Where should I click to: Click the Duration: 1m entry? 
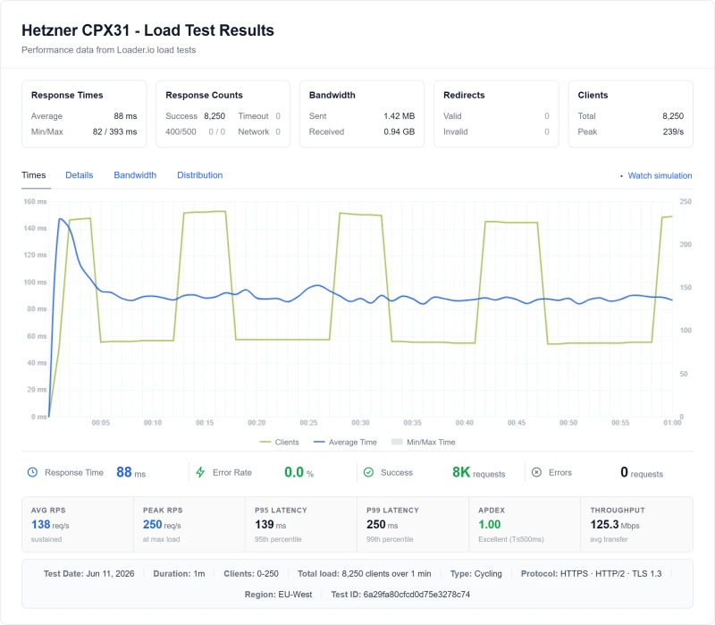[x=179, y=574]
